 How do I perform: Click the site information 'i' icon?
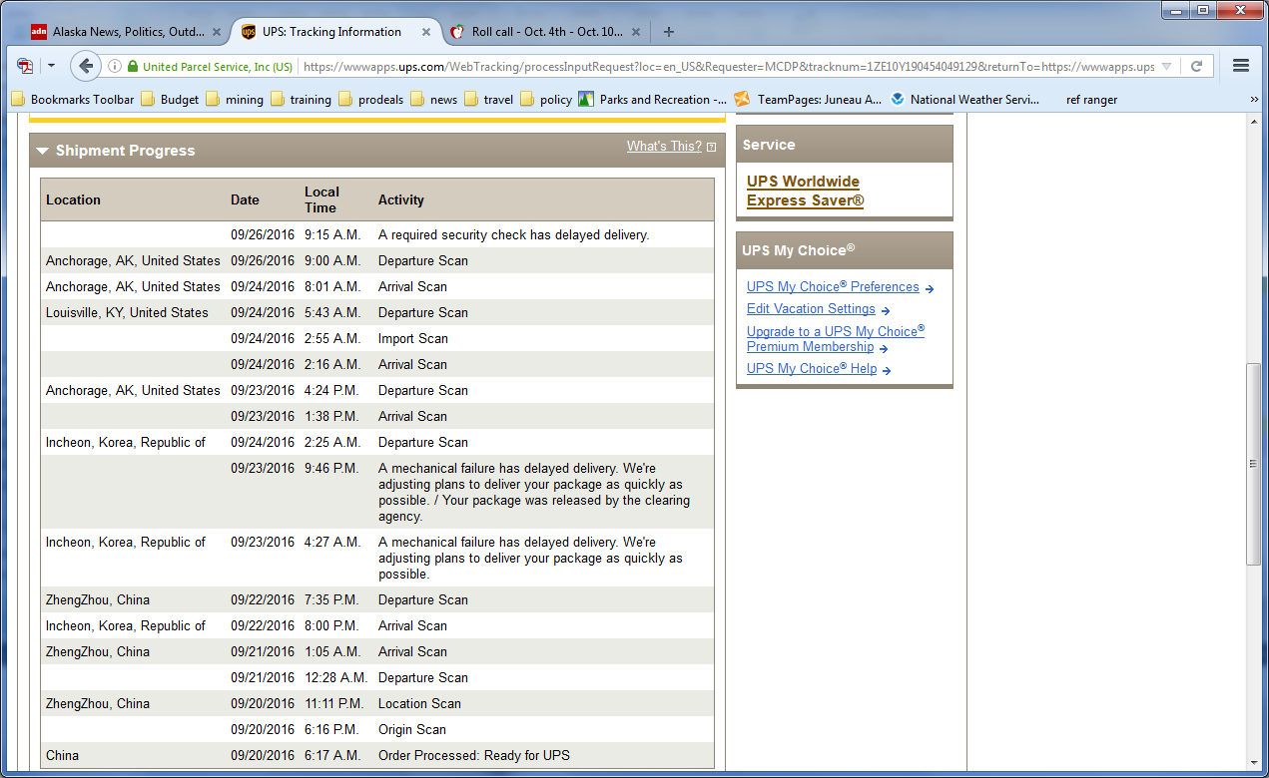(x=115, y=67)
